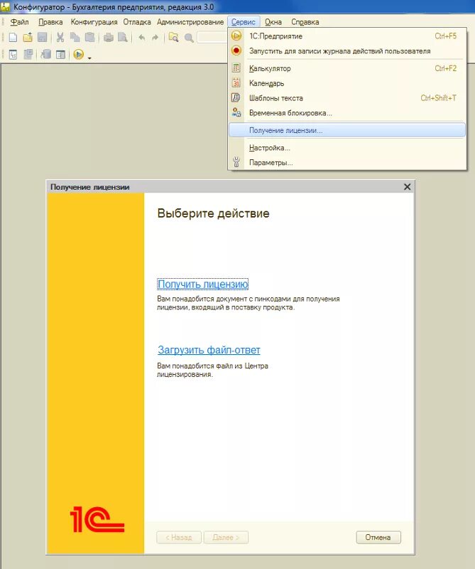Open Калькулятор from the menu
475x569 pixels.
347,68
